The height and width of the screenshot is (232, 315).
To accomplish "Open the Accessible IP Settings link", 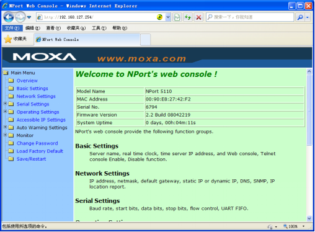I will click(41, 120).
